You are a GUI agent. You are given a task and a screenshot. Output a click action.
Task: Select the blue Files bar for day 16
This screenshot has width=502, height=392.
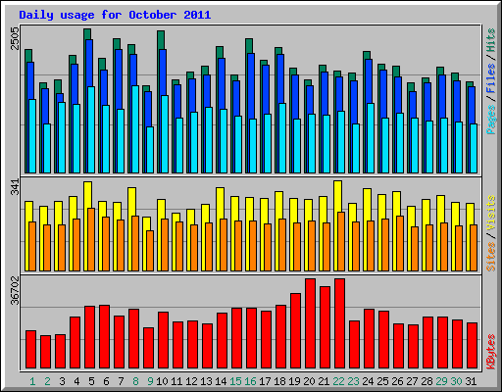coord(251,86)
